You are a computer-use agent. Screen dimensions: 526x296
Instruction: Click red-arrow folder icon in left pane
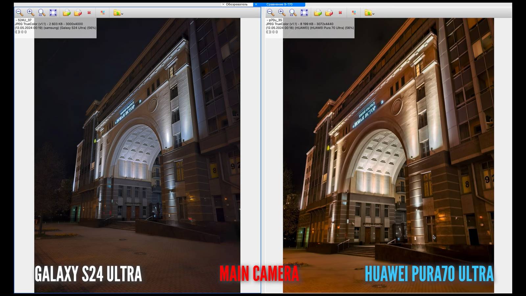tap(78, 12)
